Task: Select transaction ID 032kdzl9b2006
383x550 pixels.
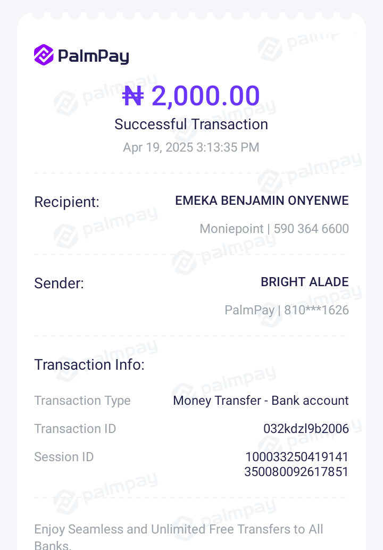Action: (x=306, y=429)
